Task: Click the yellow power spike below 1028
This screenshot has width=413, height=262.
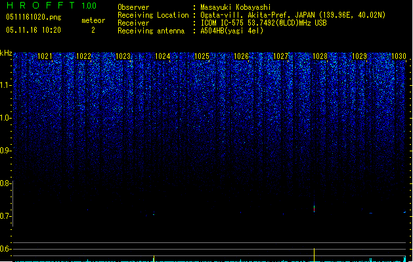Action: pyautogui.click(x=314, y=255)
